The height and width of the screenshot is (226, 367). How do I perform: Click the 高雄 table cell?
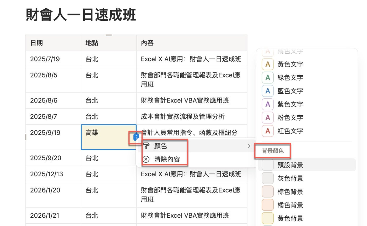click(x=109, y=137)
